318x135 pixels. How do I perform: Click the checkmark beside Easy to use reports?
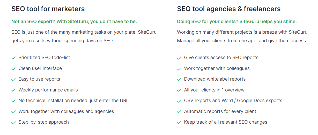pos(13,80)
